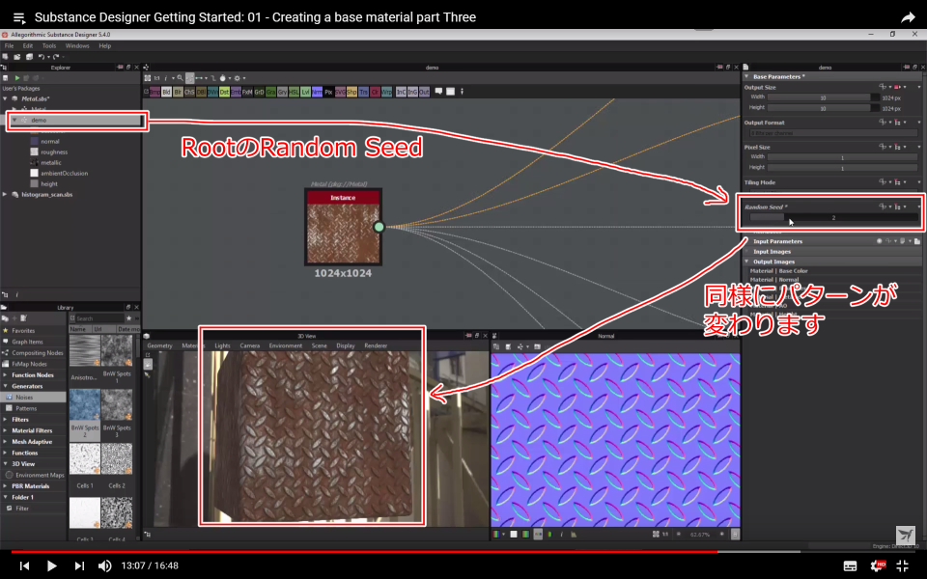Screen dimensions: 927x579
Task: Collapse Output Images section
Action: [x=747, y=262]
